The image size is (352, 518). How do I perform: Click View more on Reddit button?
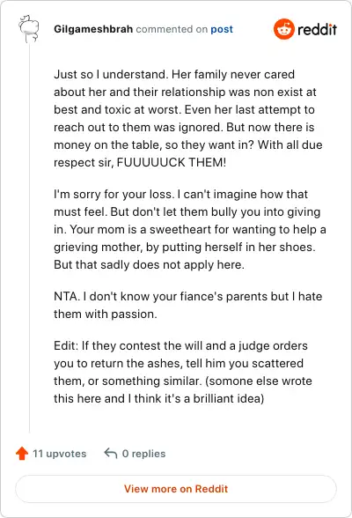[176, 489]
